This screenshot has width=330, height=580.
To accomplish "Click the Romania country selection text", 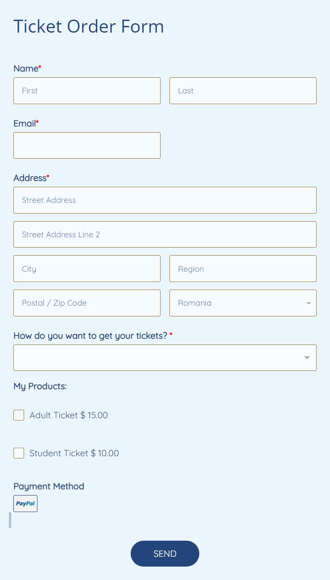I will pyautogui.click(x=195, y=303).
